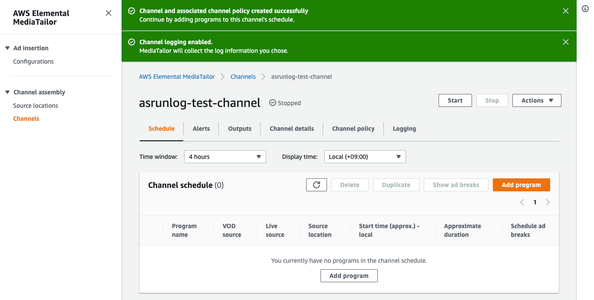Dismiss the channel created success banner

click(566, 11)
